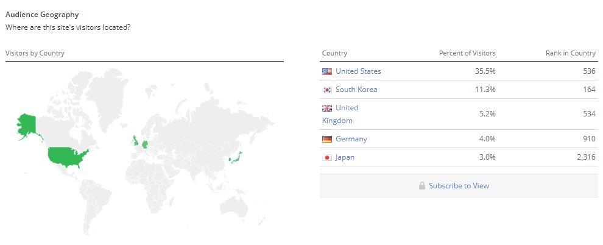Open the Japan country link
603x245 pixels.
point(345,157)
